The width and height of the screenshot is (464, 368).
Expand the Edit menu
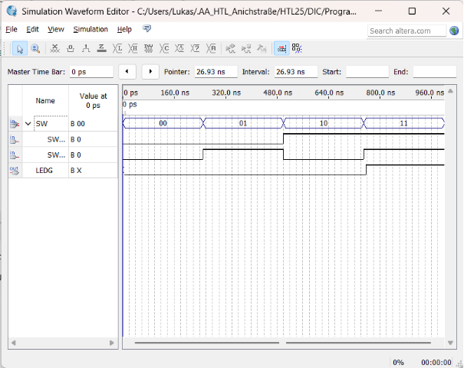point(32,29)
